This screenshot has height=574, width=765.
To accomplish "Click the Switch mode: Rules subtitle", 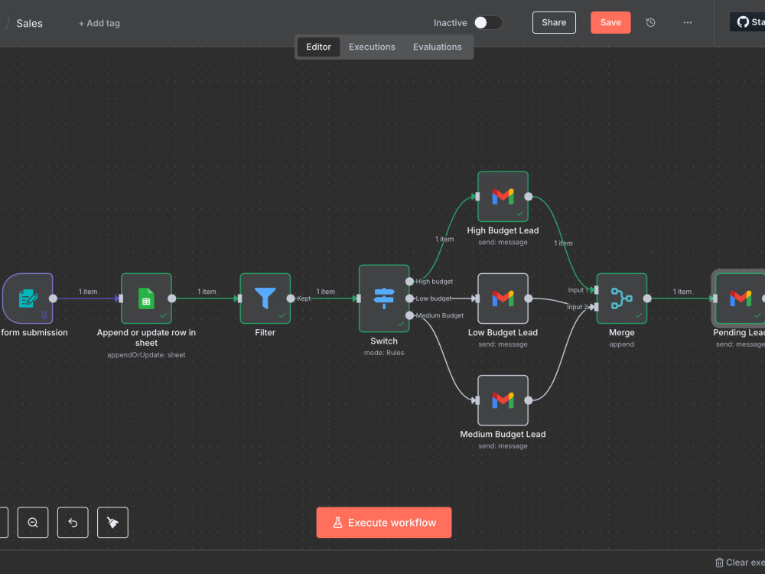I will click(x=384, y=352).
